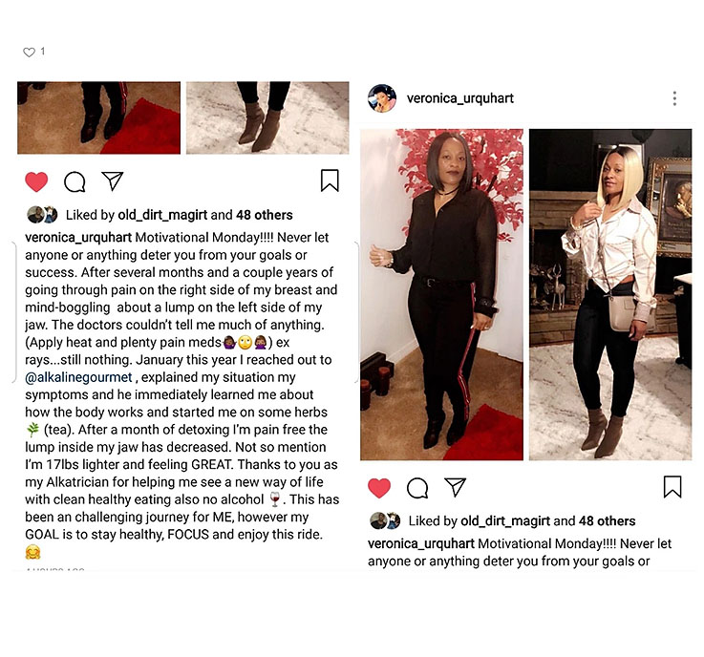Screen dimensions: 704x657
Task: Click veronica_urquhart name in left caption
Action: (x=78, y=238)
